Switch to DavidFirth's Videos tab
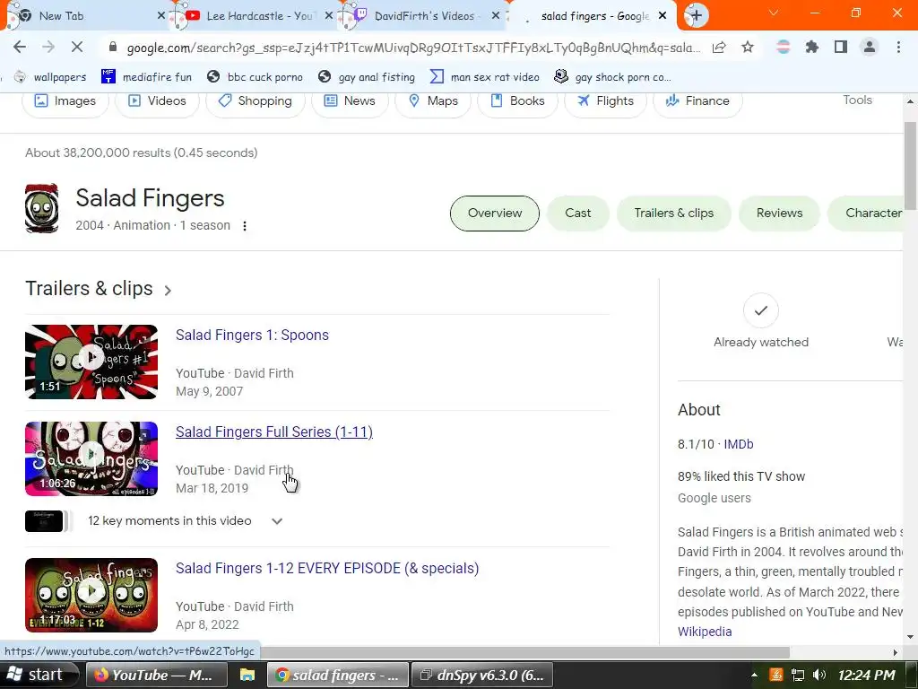 point(424,16)
